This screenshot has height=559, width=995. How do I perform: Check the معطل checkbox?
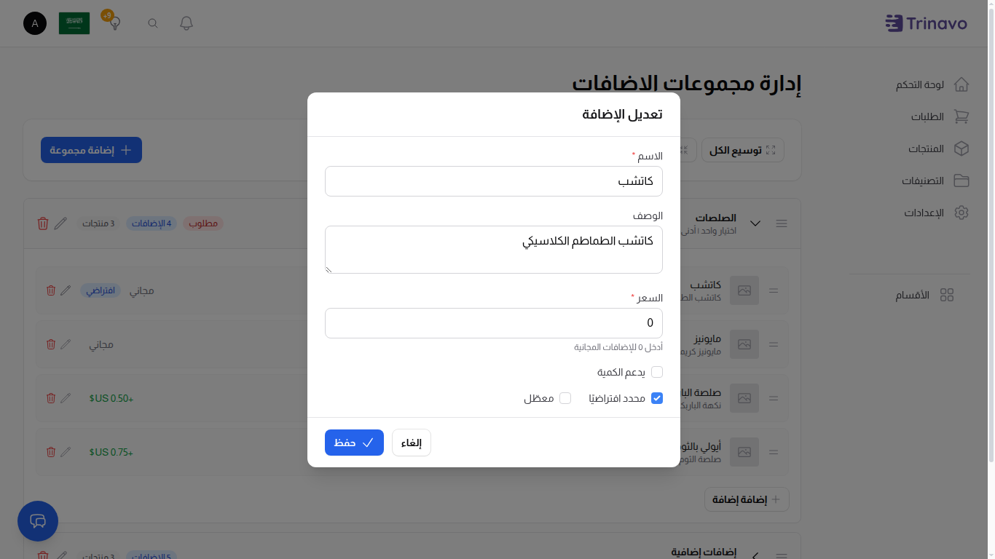pos(566,398)
